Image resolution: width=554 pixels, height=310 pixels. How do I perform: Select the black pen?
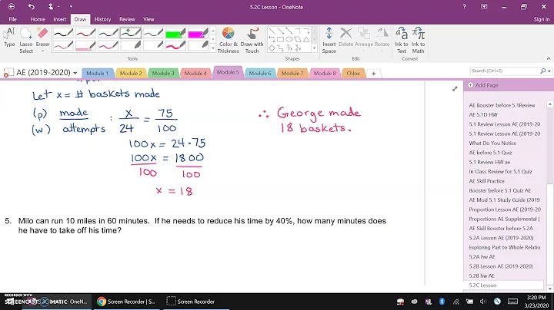(x=63, y=33)
